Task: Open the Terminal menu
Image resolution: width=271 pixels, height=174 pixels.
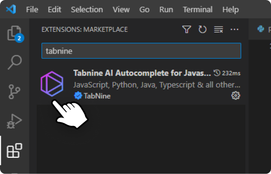Action: [x=197, y=9]
